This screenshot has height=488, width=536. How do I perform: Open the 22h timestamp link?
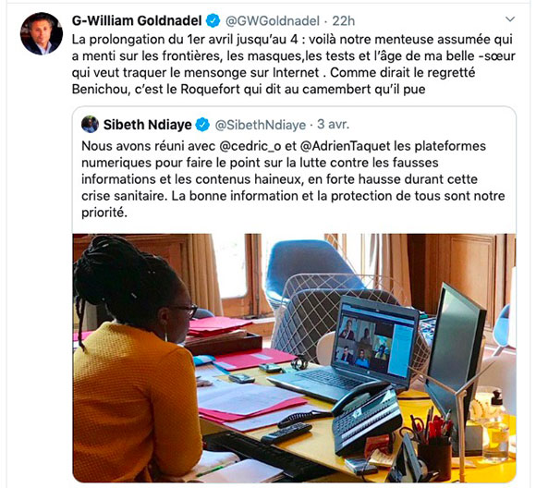click(x=344, y=21)
